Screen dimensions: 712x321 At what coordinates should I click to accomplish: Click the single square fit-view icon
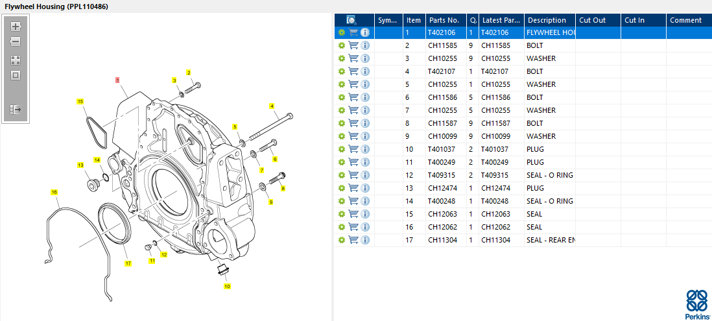coord(16,75)
